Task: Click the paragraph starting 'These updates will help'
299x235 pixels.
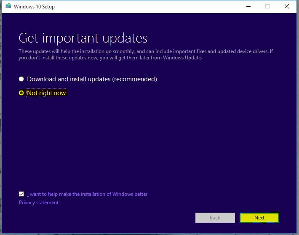Action: (x=146, y=55)
